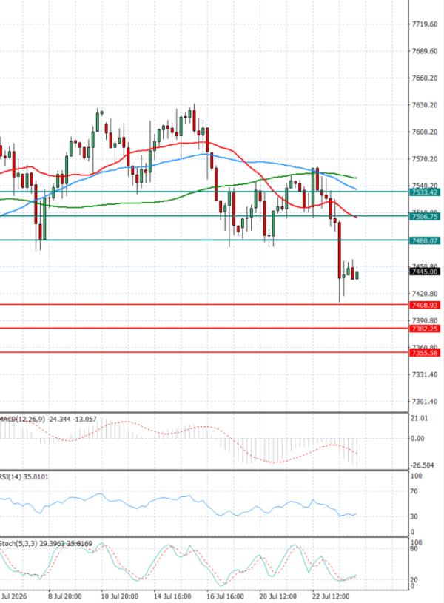Click the 7355.58 red support label

click(424, 353)
